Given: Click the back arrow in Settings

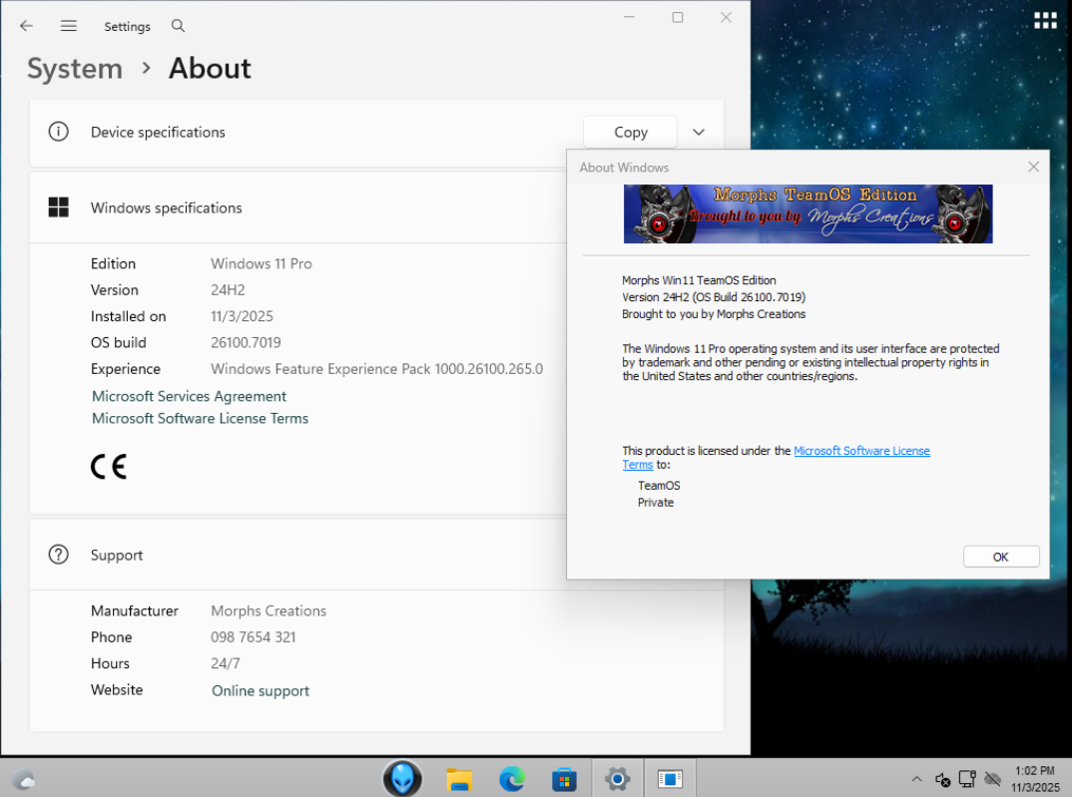Looking at the screenshot, I should pyautogui.click(x=26, y=26).
